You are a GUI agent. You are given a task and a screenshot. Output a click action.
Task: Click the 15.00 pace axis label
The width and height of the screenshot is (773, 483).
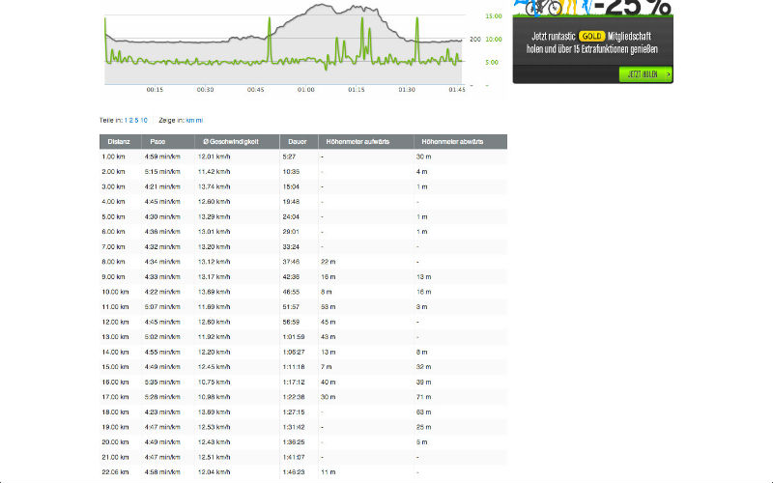494,16
